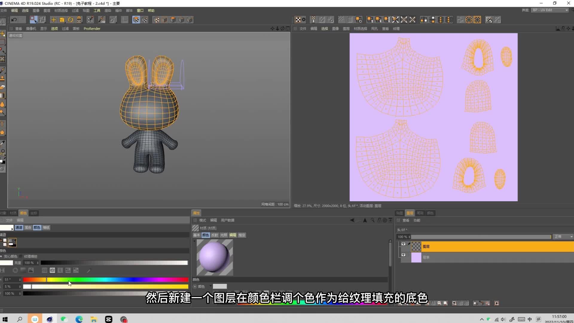Adjust the layer opacity 100% stepper
Viewport: 574px width, 323px height.
[x=409, y=237]
